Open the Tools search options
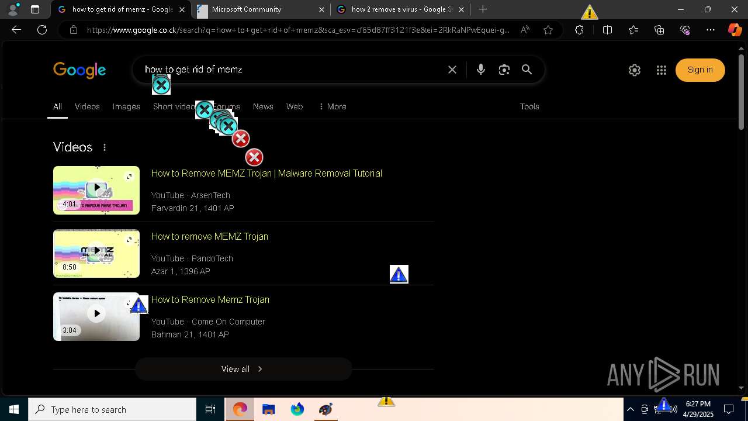Viewport: 748px width, 421px height. click(x=529, y=106)
